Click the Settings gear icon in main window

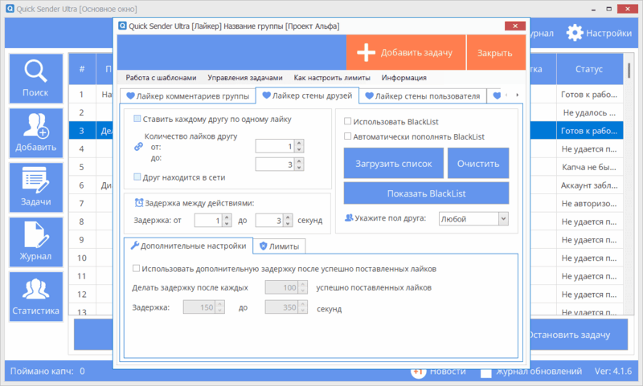(x=575, y=33)
